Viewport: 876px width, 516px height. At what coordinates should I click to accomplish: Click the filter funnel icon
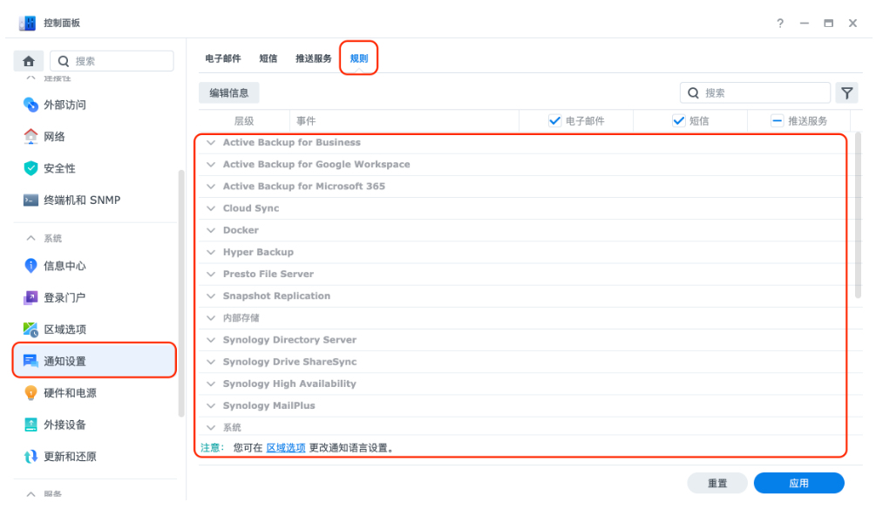click(847, 92)
